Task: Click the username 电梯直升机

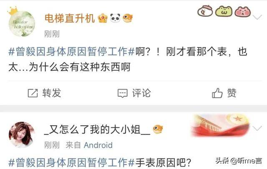Action: coord(70,18)
